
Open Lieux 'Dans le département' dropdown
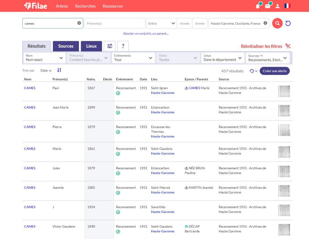tap(223, 58)
